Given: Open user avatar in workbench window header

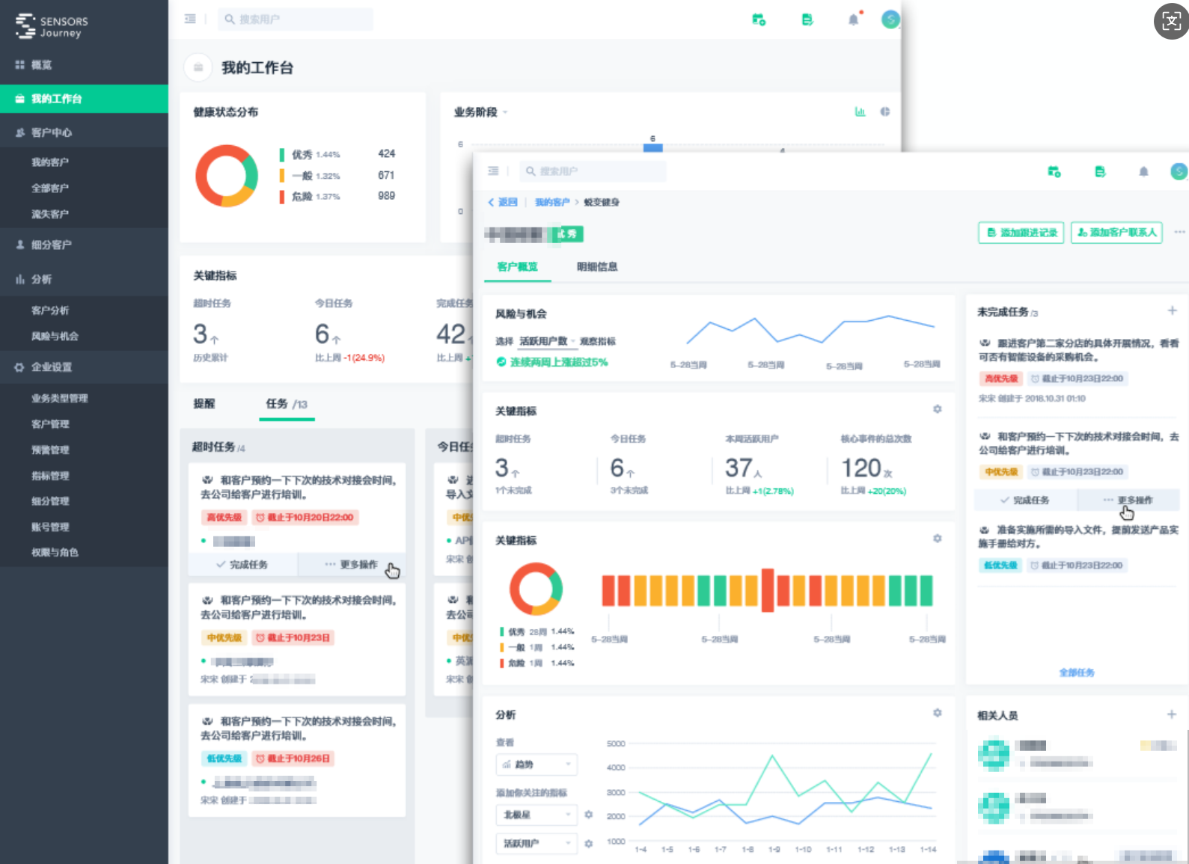Looking at the screenshot, I should point(890,19).
